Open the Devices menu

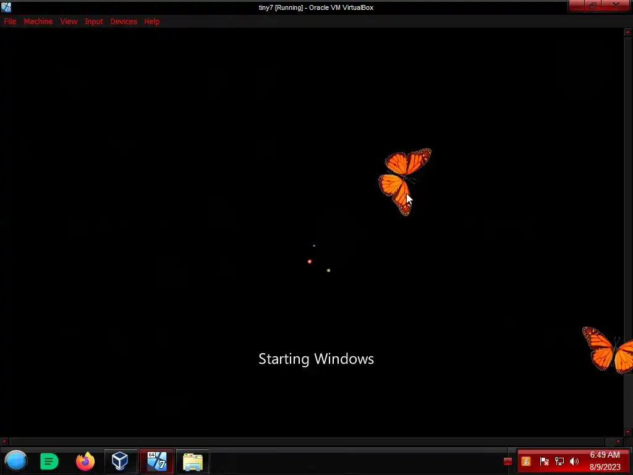tap(124, 22)
